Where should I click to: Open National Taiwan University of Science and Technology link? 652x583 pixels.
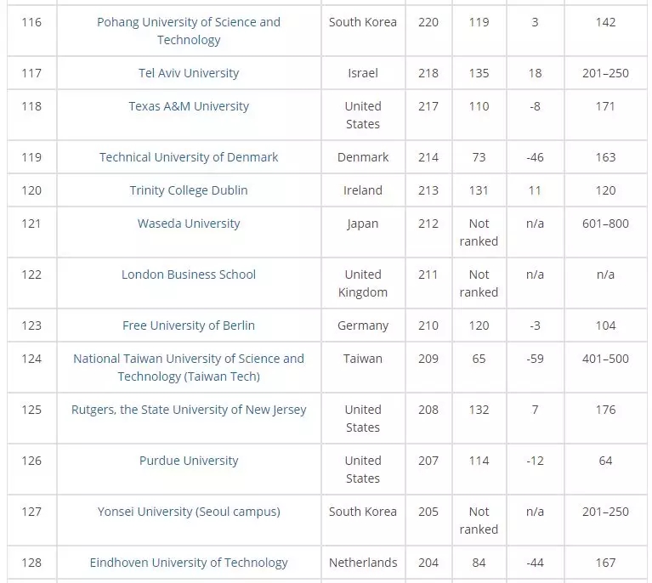(189, 367)
